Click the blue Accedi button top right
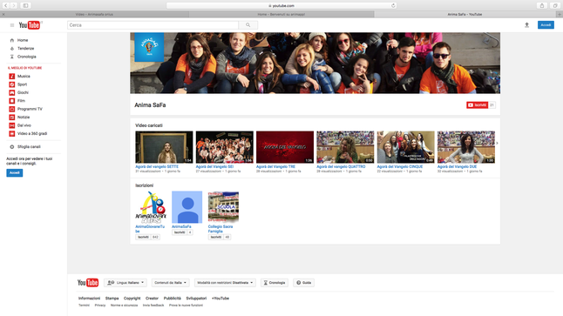 [x=546, y=24]
